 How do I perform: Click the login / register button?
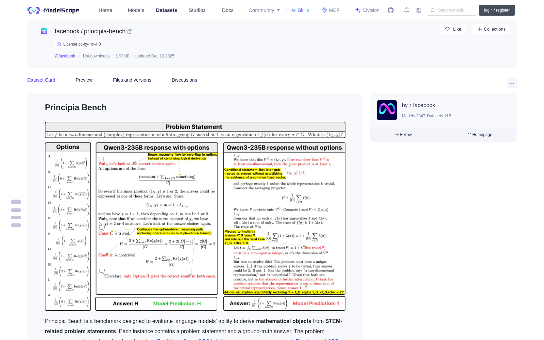(x=497, y=10)
